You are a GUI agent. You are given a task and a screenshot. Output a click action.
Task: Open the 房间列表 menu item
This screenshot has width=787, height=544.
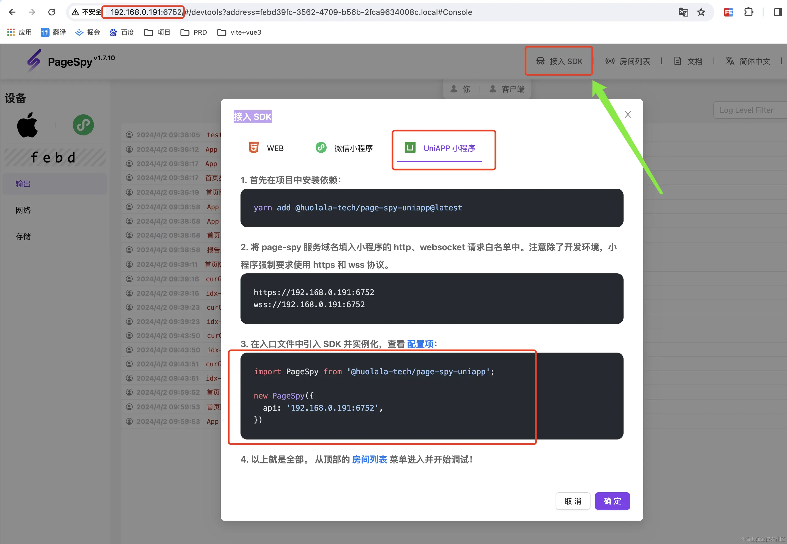click(628, 61)
